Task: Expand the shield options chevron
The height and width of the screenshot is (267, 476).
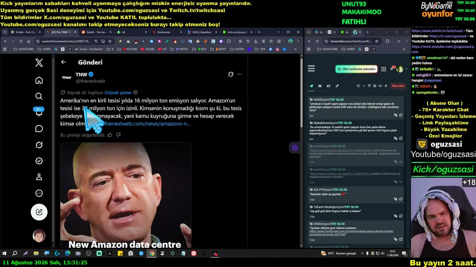Action: (364, 86)
